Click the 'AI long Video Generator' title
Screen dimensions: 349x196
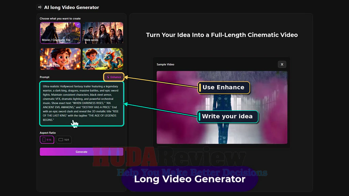72,7
